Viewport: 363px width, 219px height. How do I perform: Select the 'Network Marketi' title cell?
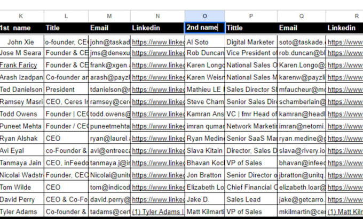point(251,126)
